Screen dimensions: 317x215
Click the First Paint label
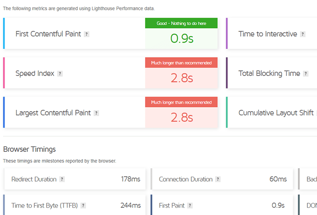click(x=172, y=205)
